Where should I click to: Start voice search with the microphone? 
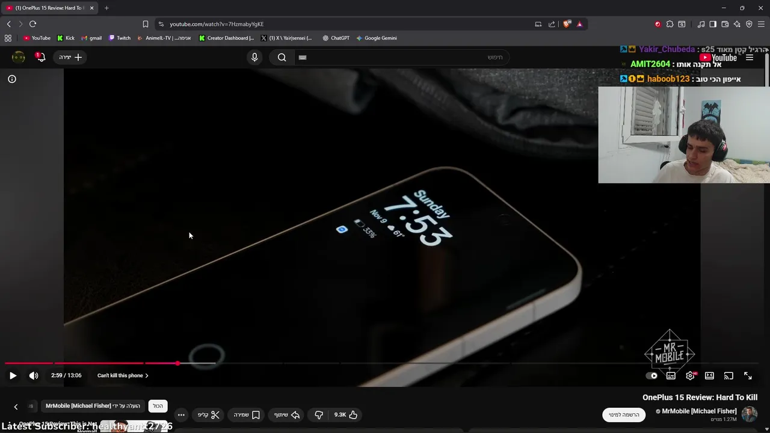click(x=254, y=57)
